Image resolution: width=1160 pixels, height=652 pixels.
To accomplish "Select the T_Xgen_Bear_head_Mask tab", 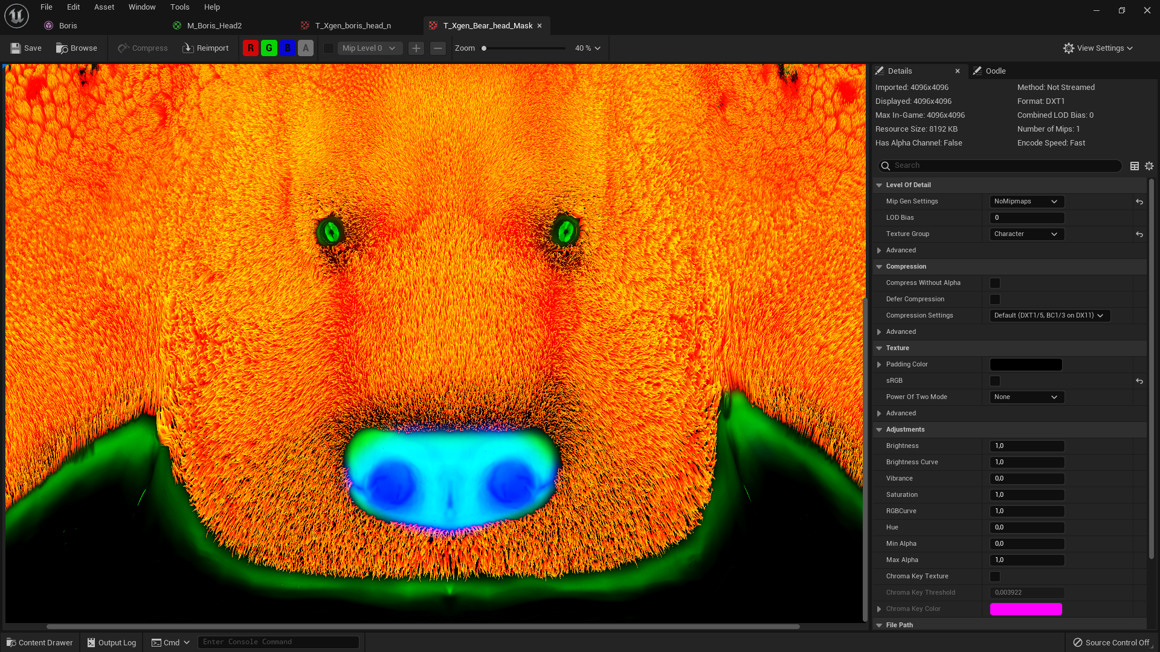I will 488,25.
